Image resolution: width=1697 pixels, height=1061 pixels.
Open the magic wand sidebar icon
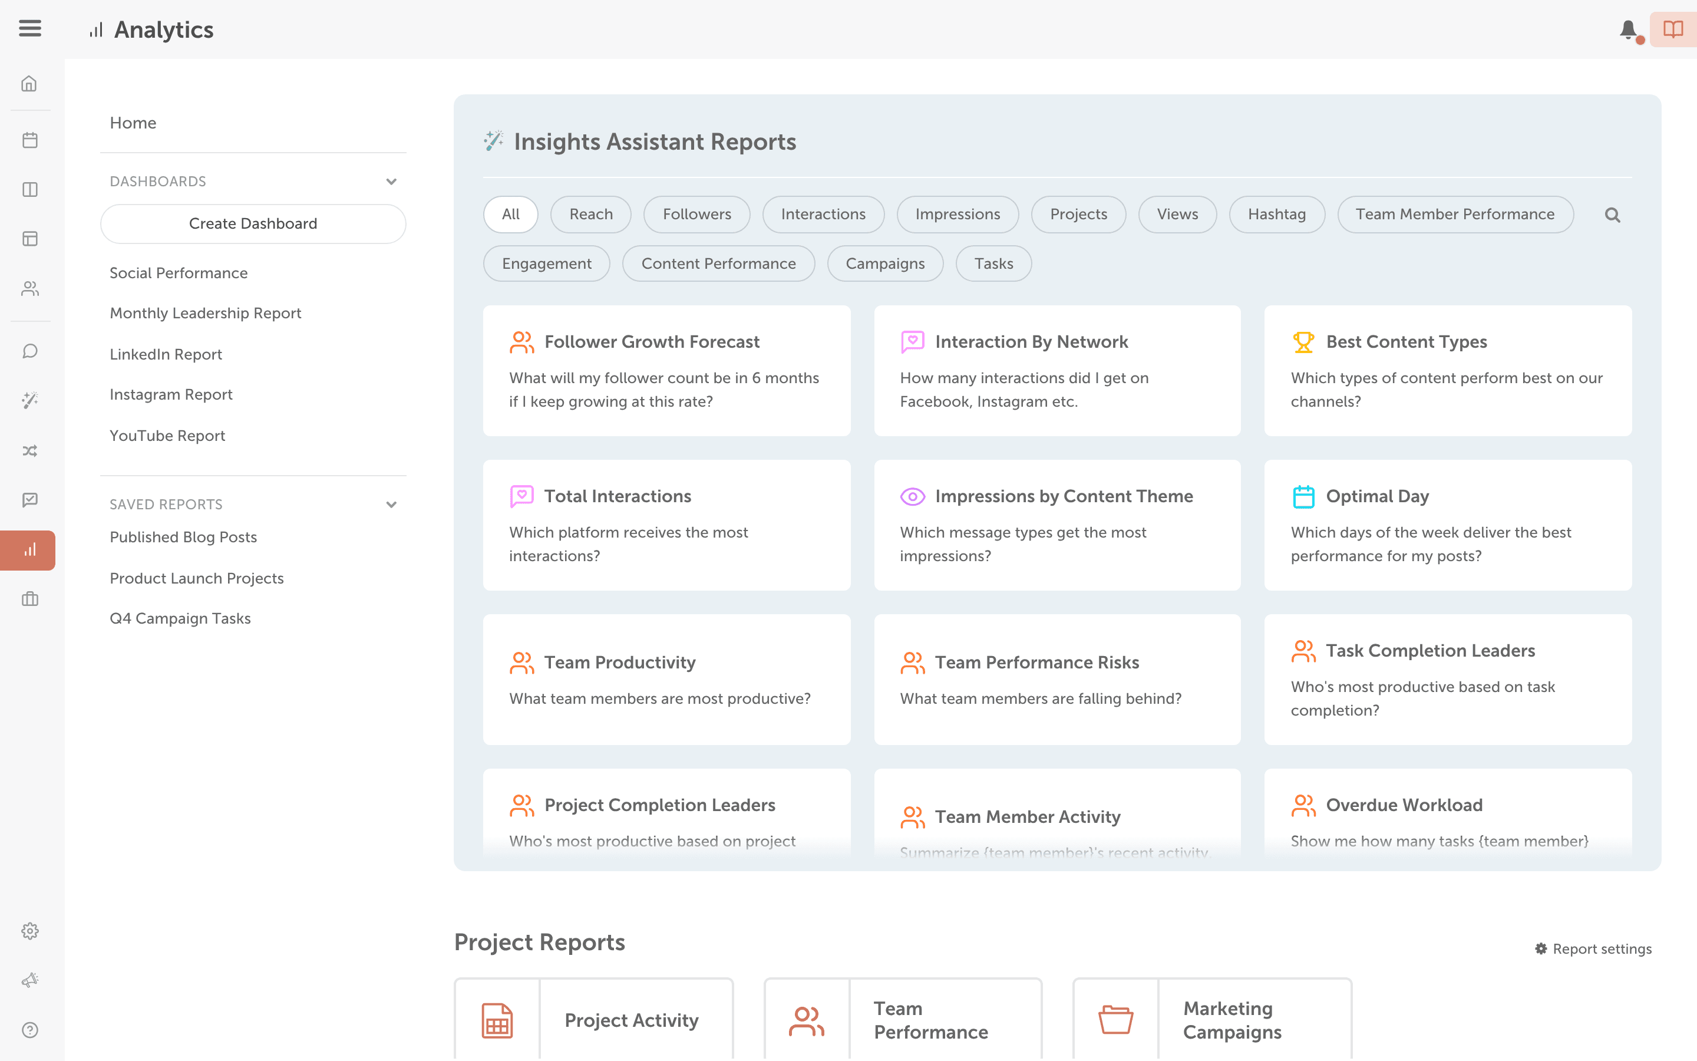(x=29, y=400)
